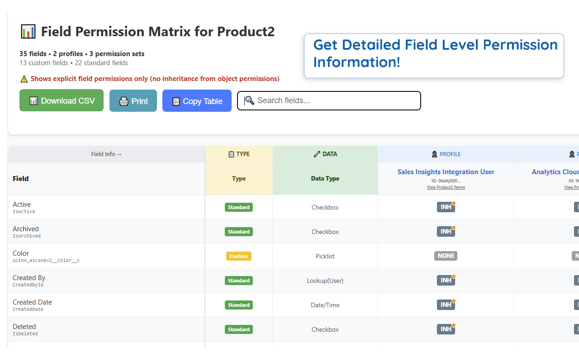Click the Get Detailed Field Level Permission banner

pyautogui.click(x=434, y=56)
